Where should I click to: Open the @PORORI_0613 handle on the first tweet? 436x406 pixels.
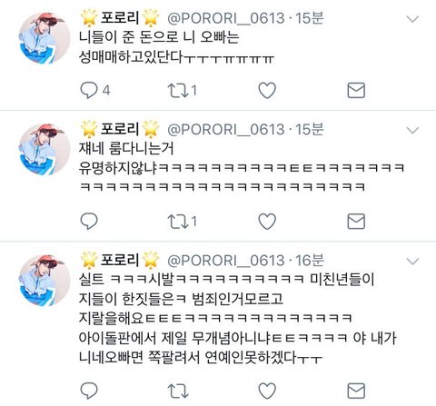tap(226, 18)
